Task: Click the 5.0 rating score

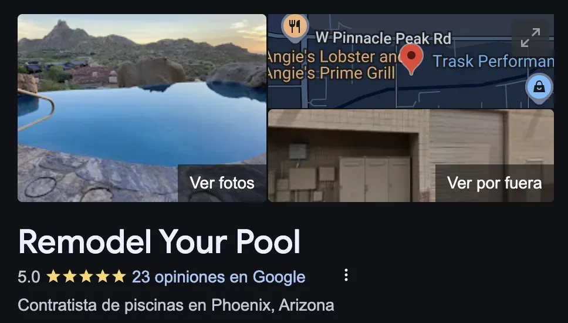Action: pyautogui.click(x=29, y=277)
